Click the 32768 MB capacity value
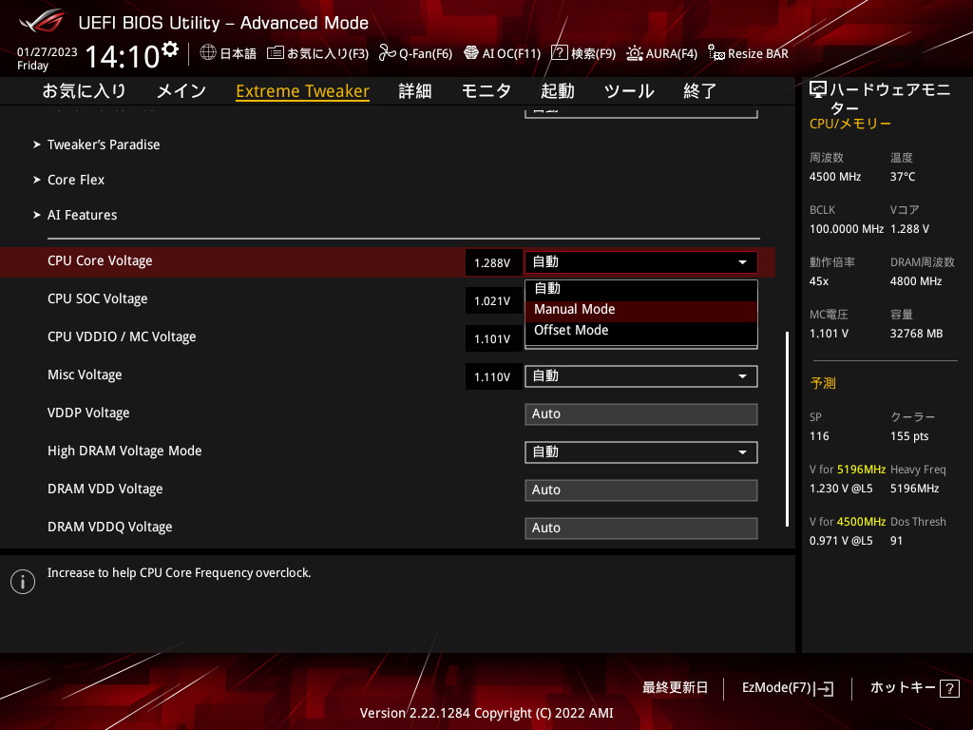 [917, 334]
